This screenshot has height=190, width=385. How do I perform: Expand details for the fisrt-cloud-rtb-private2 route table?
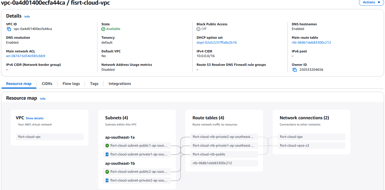(224, 137)
